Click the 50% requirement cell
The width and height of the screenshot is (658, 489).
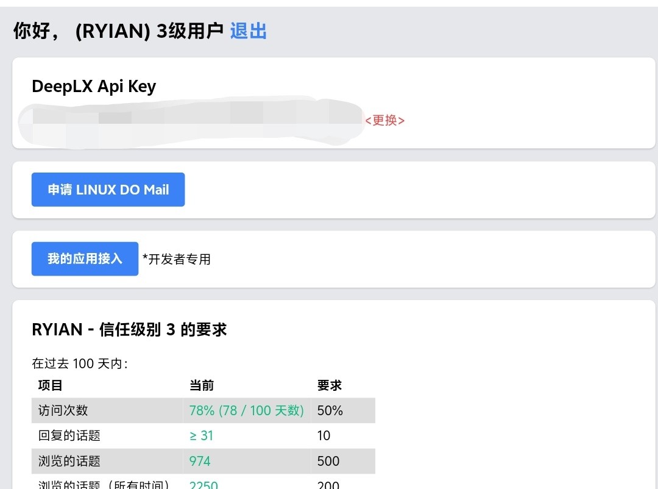click(x=330, y=410)
